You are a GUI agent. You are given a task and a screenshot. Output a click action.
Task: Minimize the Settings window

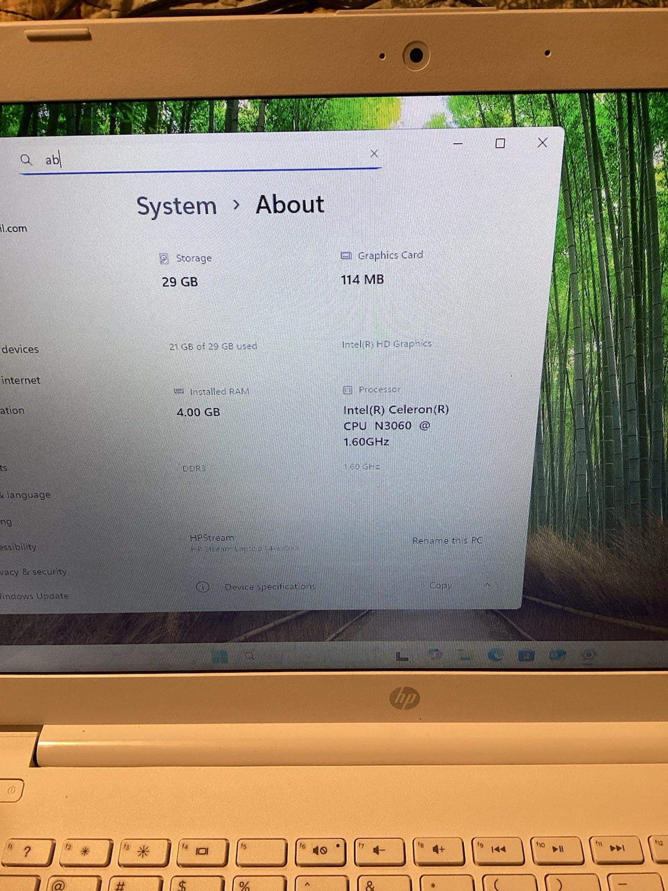(458, 144)
